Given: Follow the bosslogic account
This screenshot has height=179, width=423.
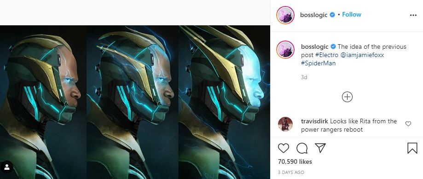Looking at the screenshot, I should point(352,15).
